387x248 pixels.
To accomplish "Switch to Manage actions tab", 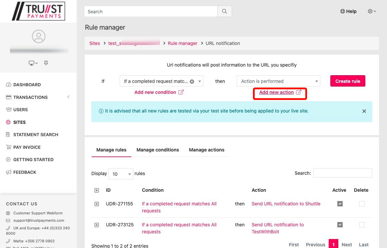I will point(207,150).
